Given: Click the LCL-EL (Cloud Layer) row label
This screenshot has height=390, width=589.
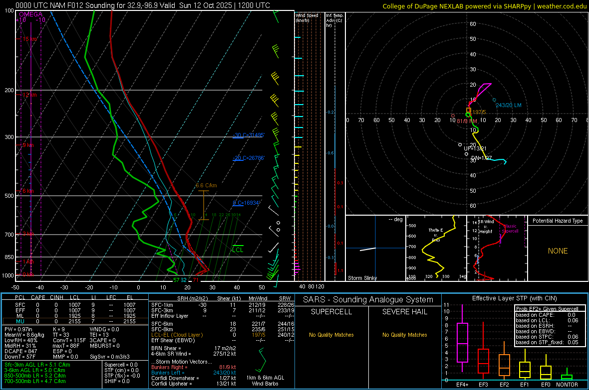Looking at the screenshot, I should (177, 335).
